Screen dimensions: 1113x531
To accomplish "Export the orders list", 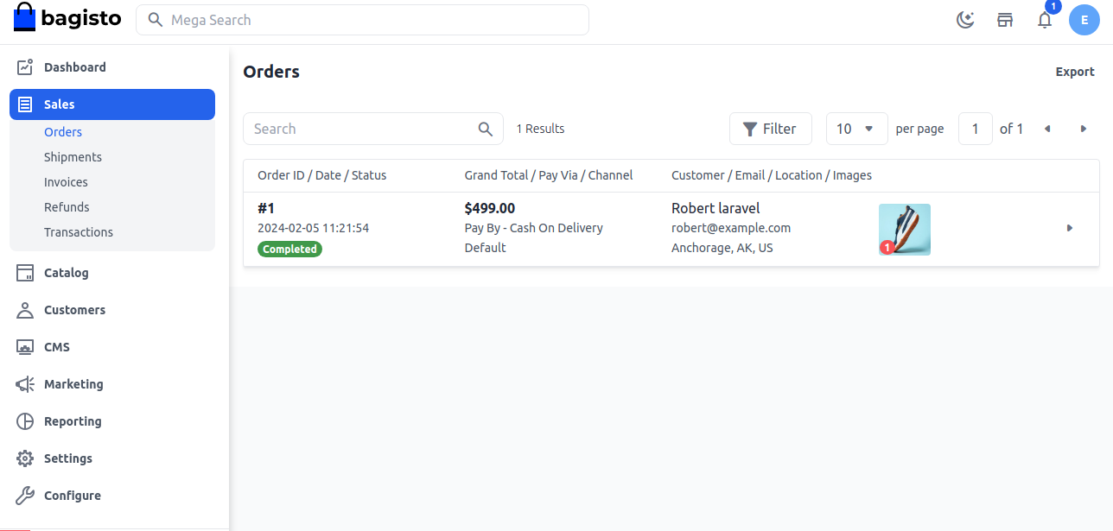I will [x=1074, y=72].
